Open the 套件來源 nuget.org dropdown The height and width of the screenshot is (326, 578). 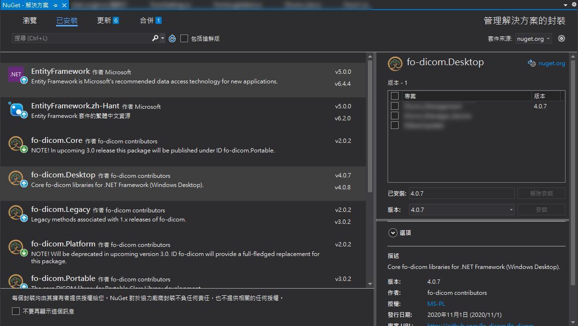(533, 39)
